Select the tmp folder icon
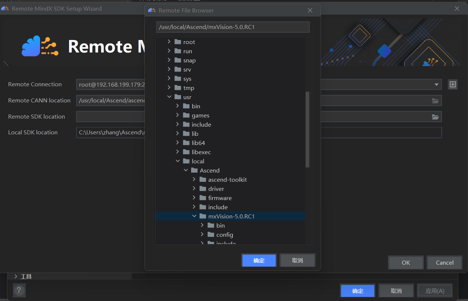Viewport: 468px width, 301px height. pos(178,88)
